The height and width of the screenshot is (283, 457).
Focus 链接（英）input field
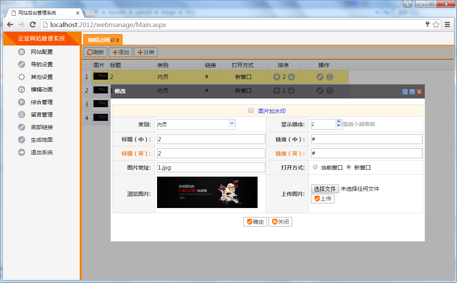(367, 153)
